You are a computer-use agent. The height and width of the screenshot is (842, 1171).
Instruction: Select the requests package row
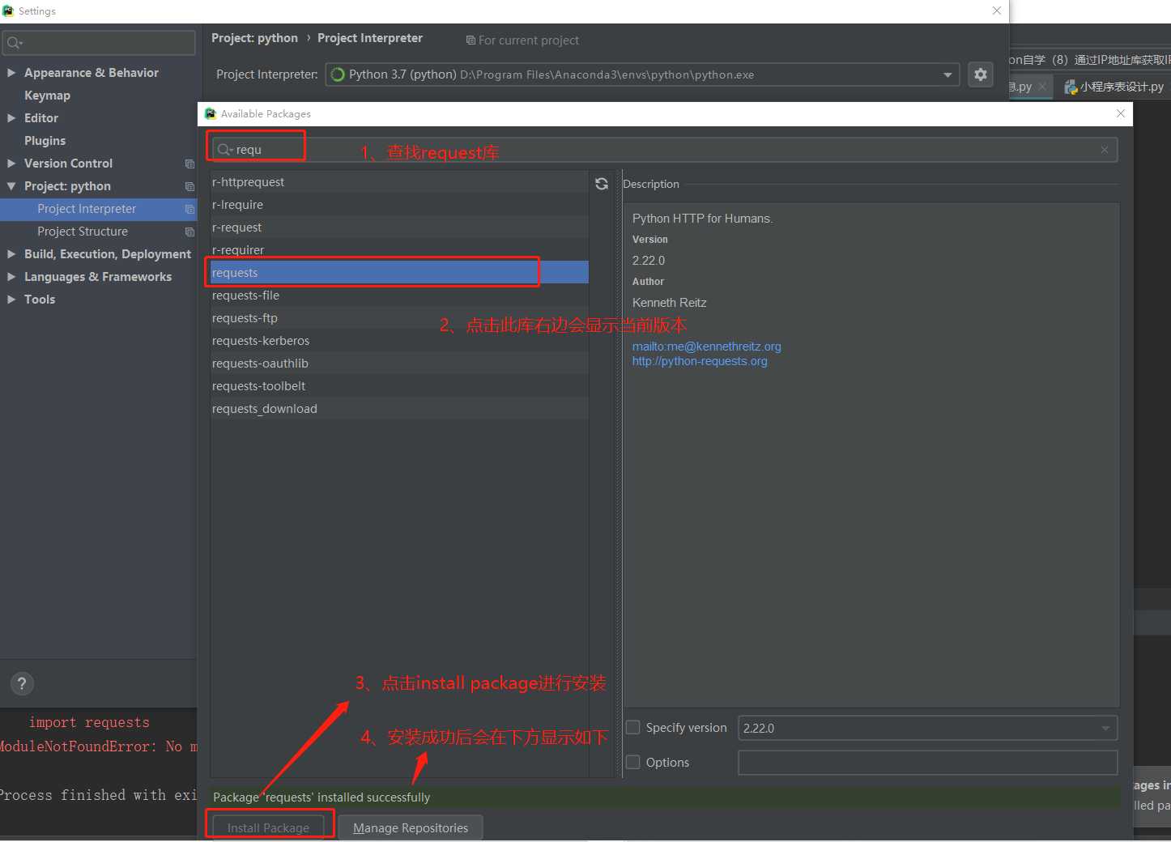399,273
